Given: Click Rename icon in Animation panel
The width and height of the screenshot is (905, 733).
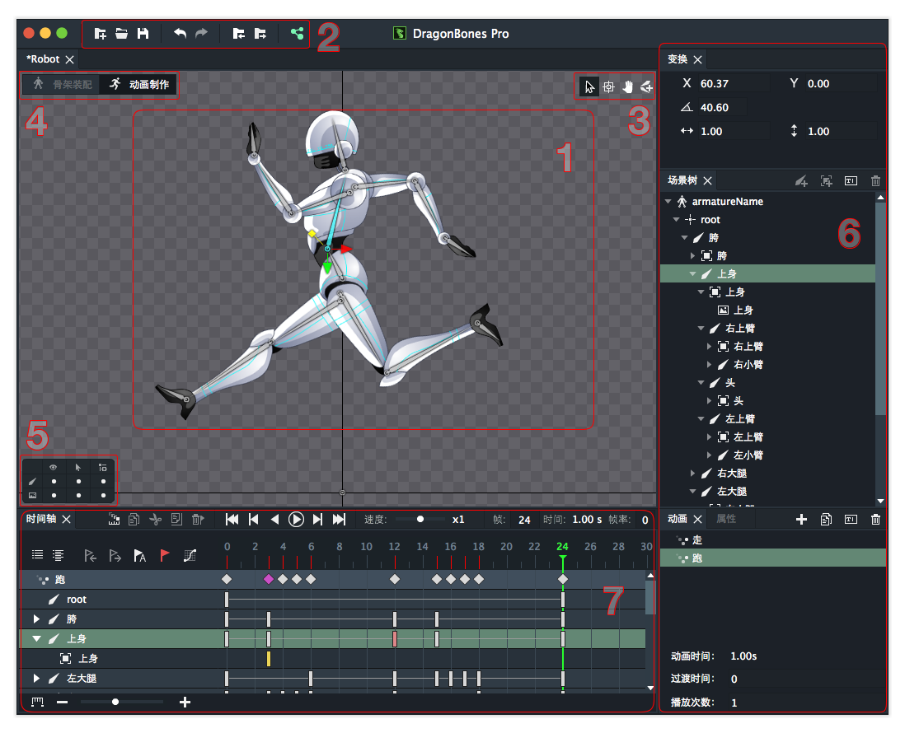Looking at the screenshot, I should coord(851,520).
